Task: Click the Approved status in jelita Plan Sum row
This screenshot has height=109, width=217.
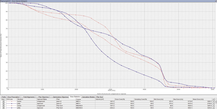Action: pyautogui.click(x=46, y=108)
